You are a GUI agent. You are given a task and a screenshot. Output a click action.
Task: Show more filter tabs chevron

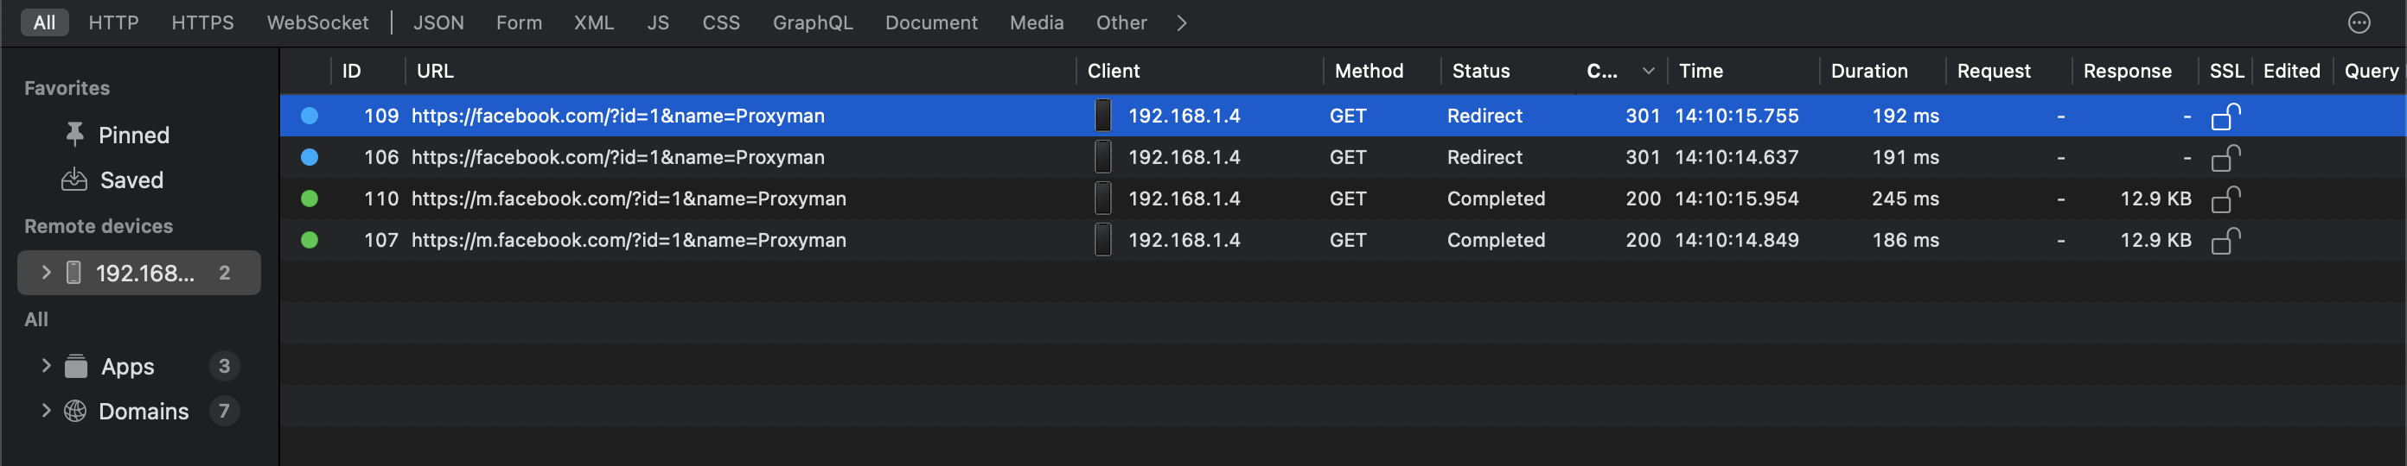click(x=1181, y=22)
